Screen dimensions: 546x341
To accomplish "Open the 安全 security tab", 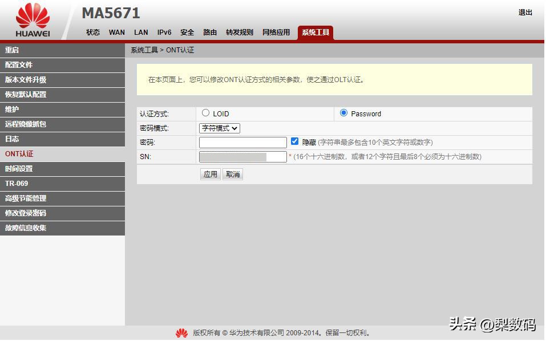I will [x=187, y=33].
